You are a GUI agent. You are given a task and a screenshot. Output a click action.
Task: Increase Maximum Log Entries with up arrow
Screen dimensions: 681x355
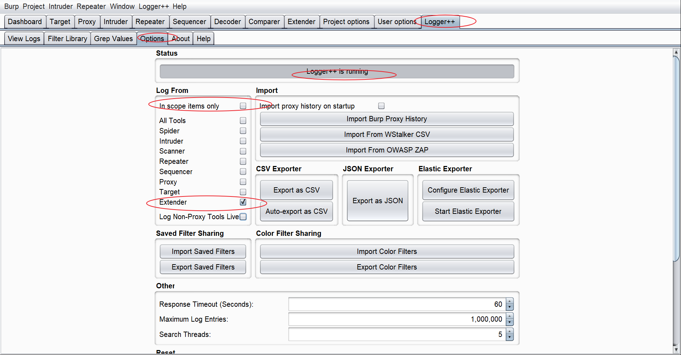pyautogui.click(x=510, y=316)
